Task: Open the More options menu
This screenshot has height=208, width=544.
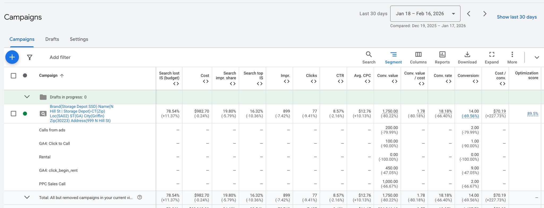Action: [512, 57]
